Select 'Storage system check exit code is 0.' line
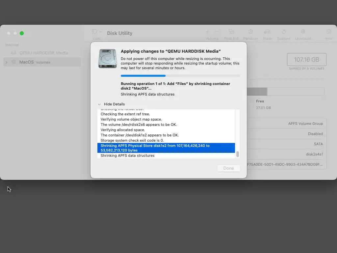This screenshot has height=253, width=337. click(166, 140)
